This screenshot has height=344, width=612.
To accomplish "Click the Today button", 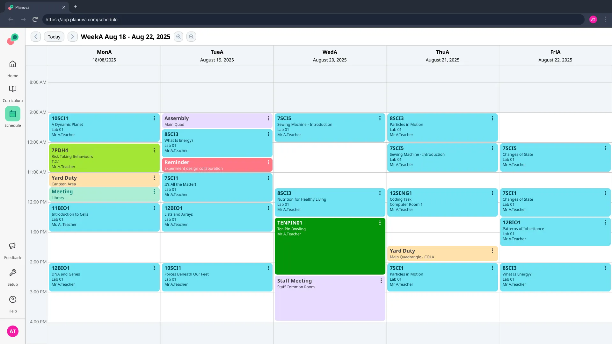I will click(54, 37).
